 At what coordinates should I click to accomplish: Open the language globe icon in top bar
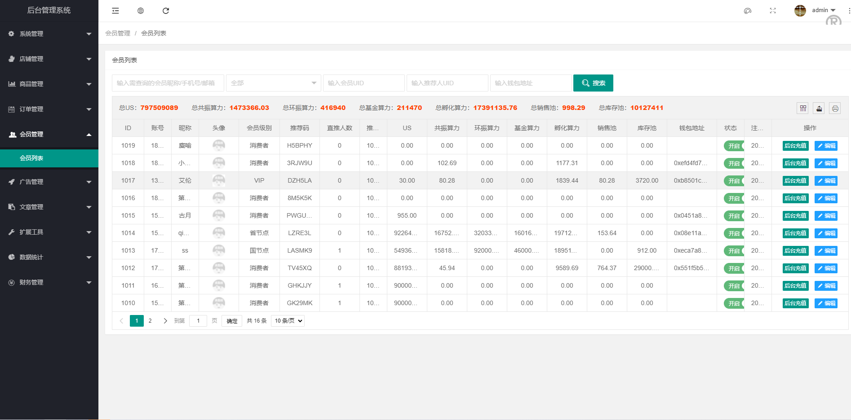pos(140,10)
